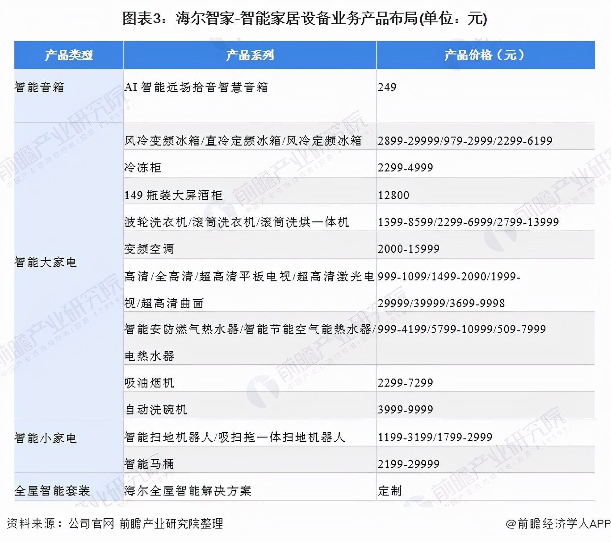Click the 定制 price value
The width and height of the screenshot is (611, 542).
click(389, 490)
